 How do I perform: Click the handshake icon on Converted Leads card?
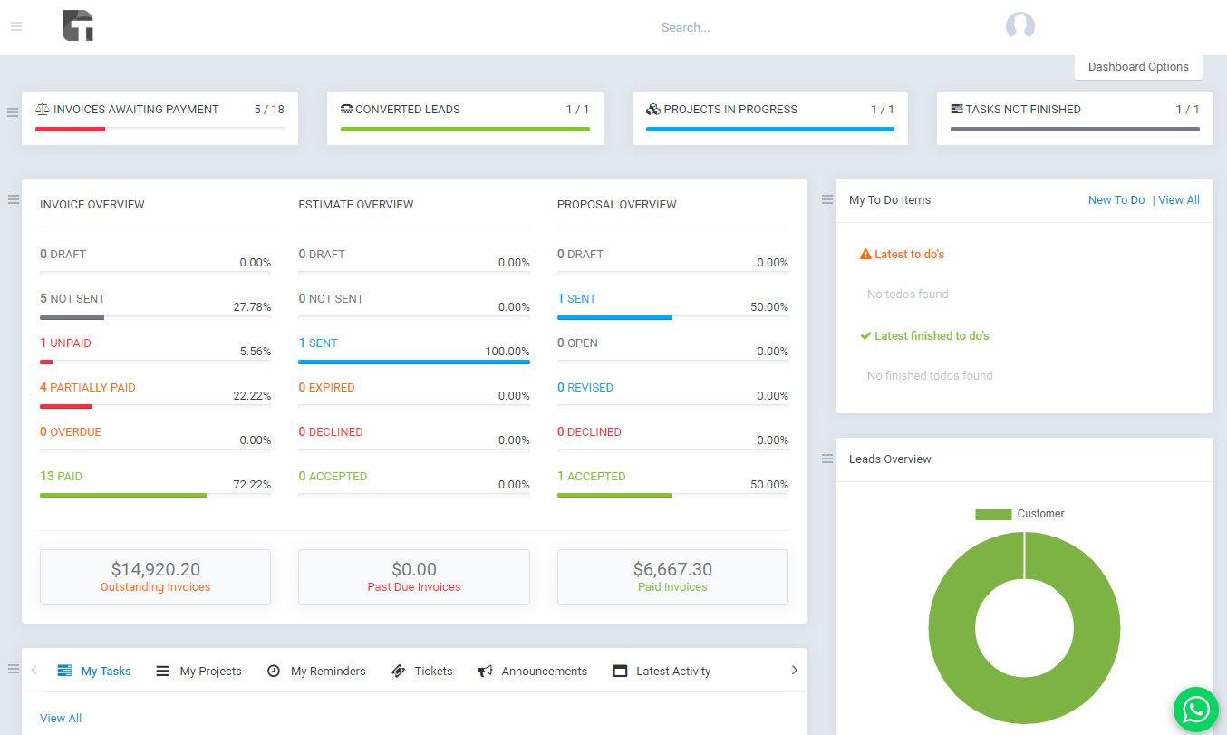[345, 108]
